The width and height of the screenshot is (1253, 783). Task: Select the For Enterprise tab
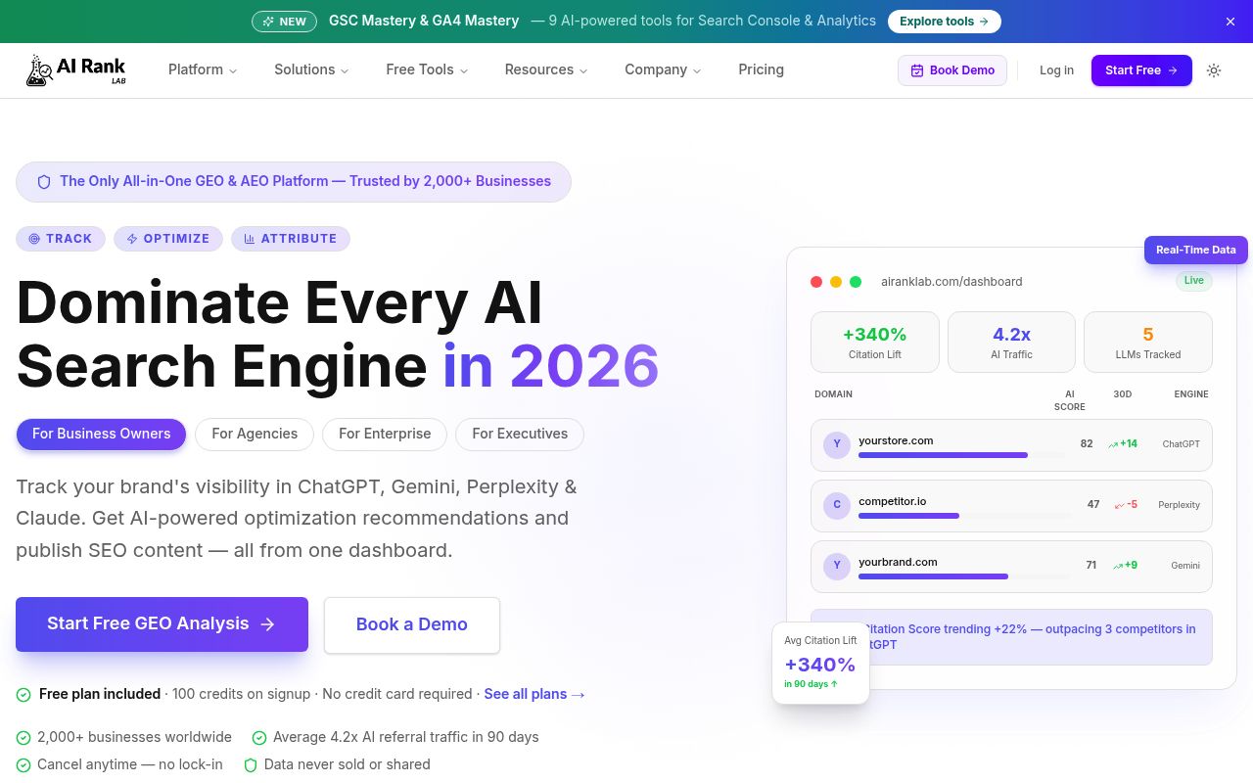385,434
